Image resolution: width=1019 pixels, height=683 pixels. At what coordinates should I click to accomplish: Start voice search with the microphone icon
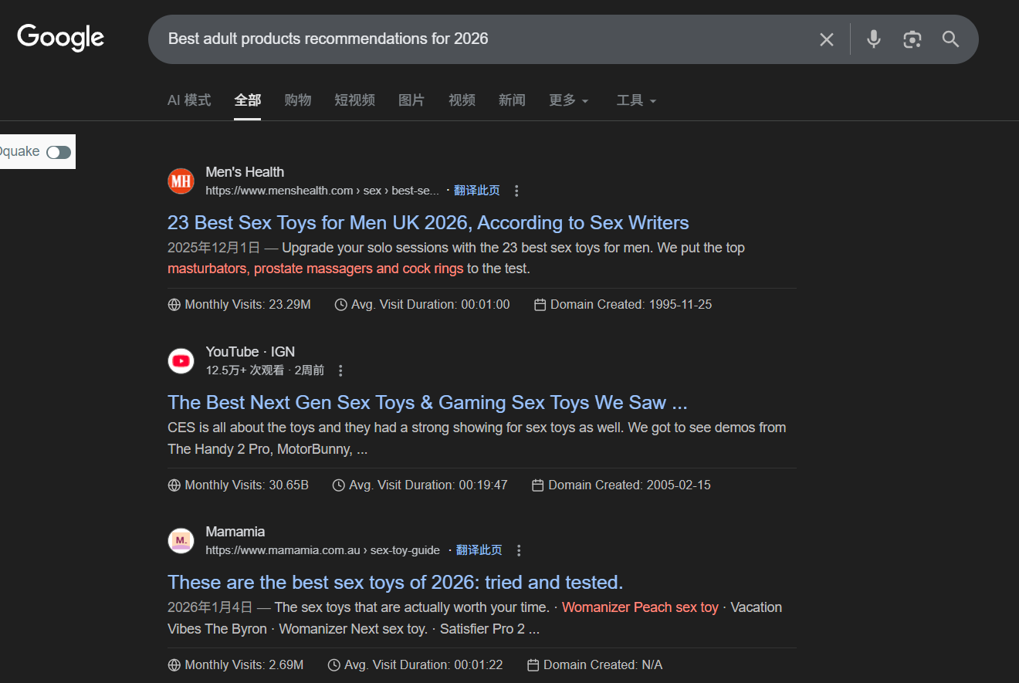click(873, 39)
